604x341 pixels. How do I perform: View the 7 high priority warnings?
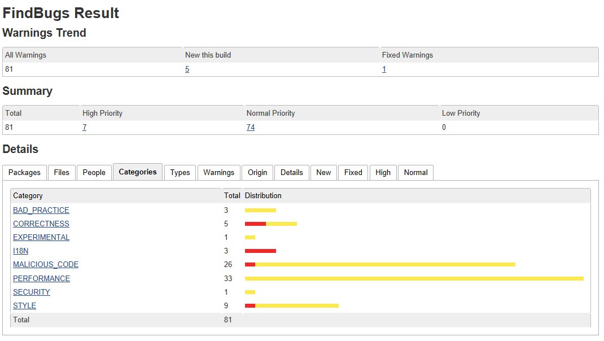point(84,128)
